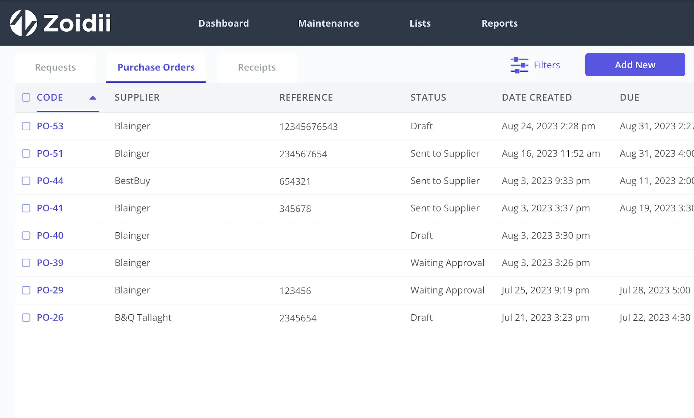Screen dimensions: 694x418
Task: Click reference 2345654
Action: [x=298, y=318]
